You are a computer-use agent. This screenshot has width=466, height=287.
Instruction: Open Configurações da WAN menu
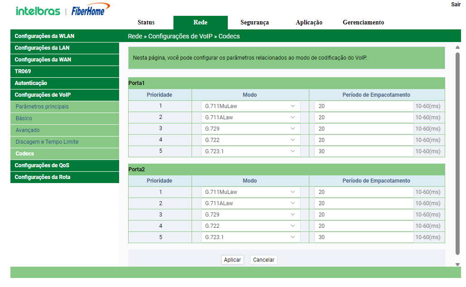tap(65, 60)
